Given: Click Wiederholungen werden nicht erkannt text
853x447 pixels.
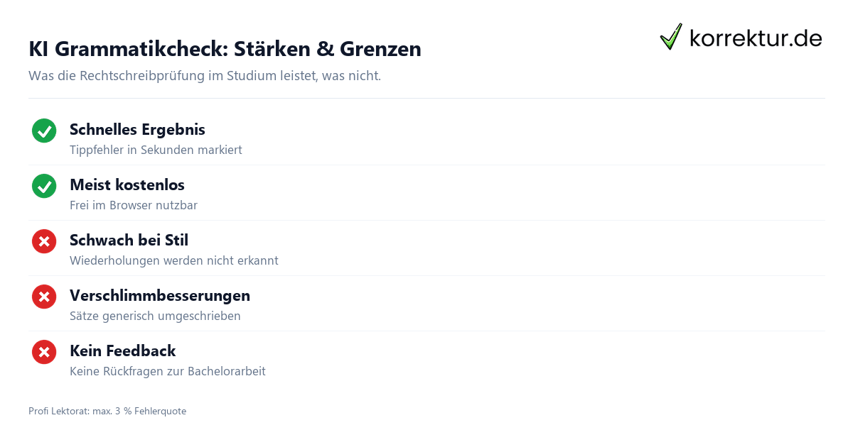Looking at the screenshot, I should (174, 261).
